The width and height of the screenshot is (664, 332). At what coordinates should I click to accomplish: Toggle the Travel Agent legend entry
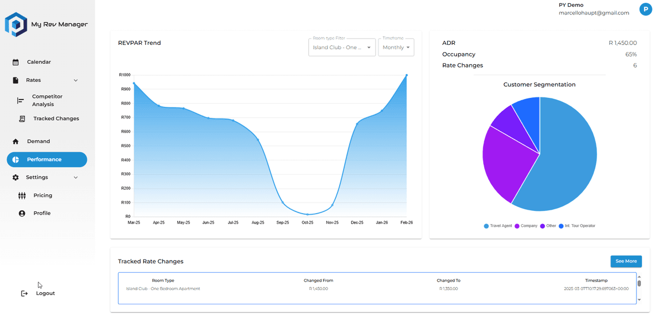coord(497,226)
